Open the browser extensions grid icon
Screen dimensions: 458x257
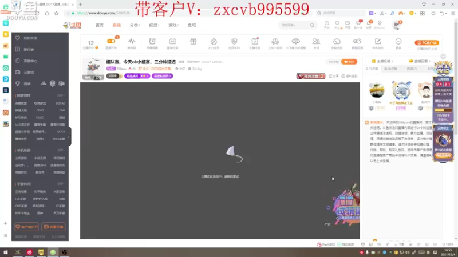coord(423,13)
